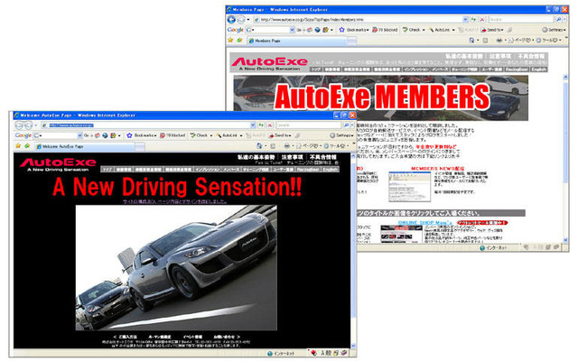This screenshot has width=578, height=361.
Task: Click AutoExe logo on Welcome page
Action: pyautogui.click(x=58, y=164)
